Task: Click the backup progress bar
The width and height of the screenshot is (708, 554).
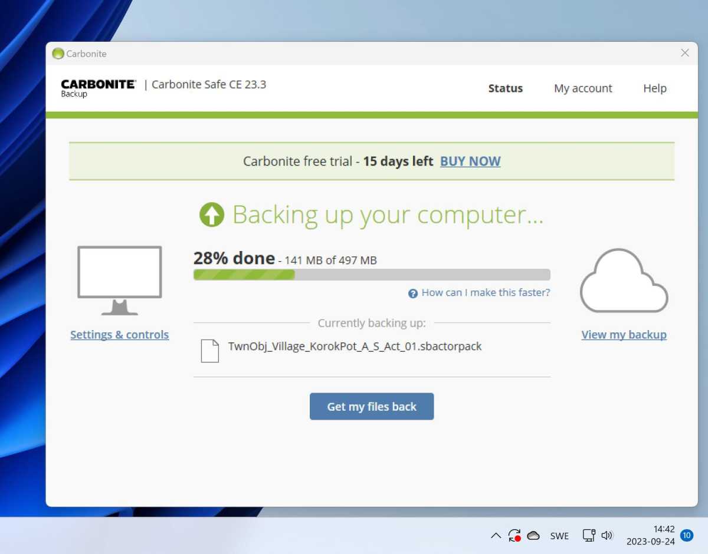Action: (x=372, y=275)
